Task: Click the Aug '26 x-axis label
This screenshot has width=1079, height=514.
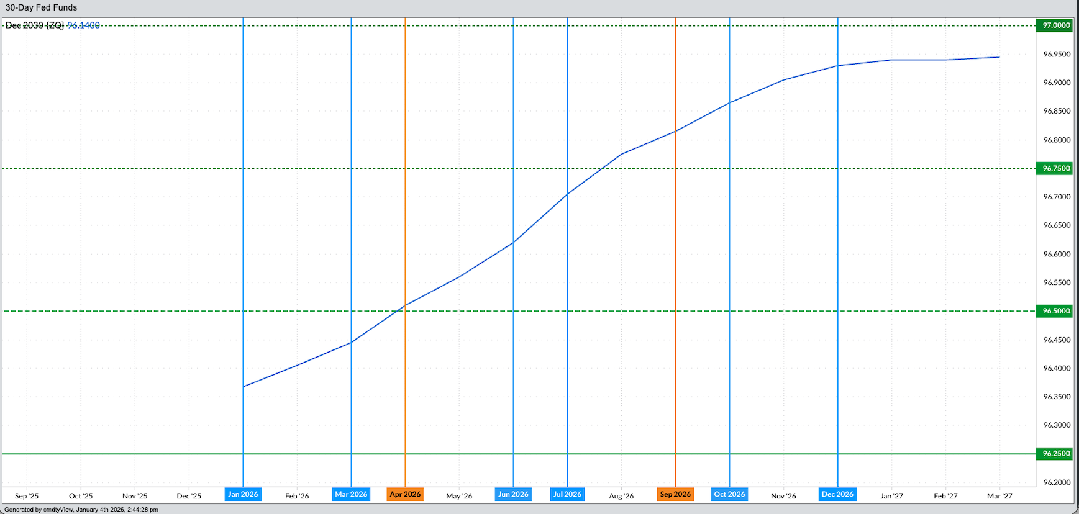Action: click(x=621, y=495)
